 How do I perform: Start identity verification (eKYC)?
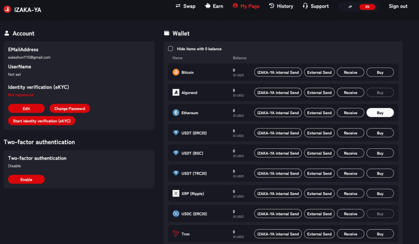point(42,121)
